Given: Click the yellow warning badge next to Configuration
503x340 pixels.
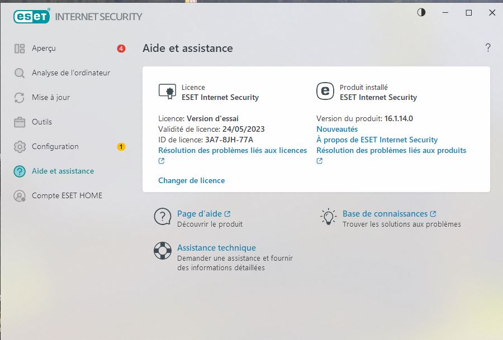Looking at the screenshot, I should point(121,147).
